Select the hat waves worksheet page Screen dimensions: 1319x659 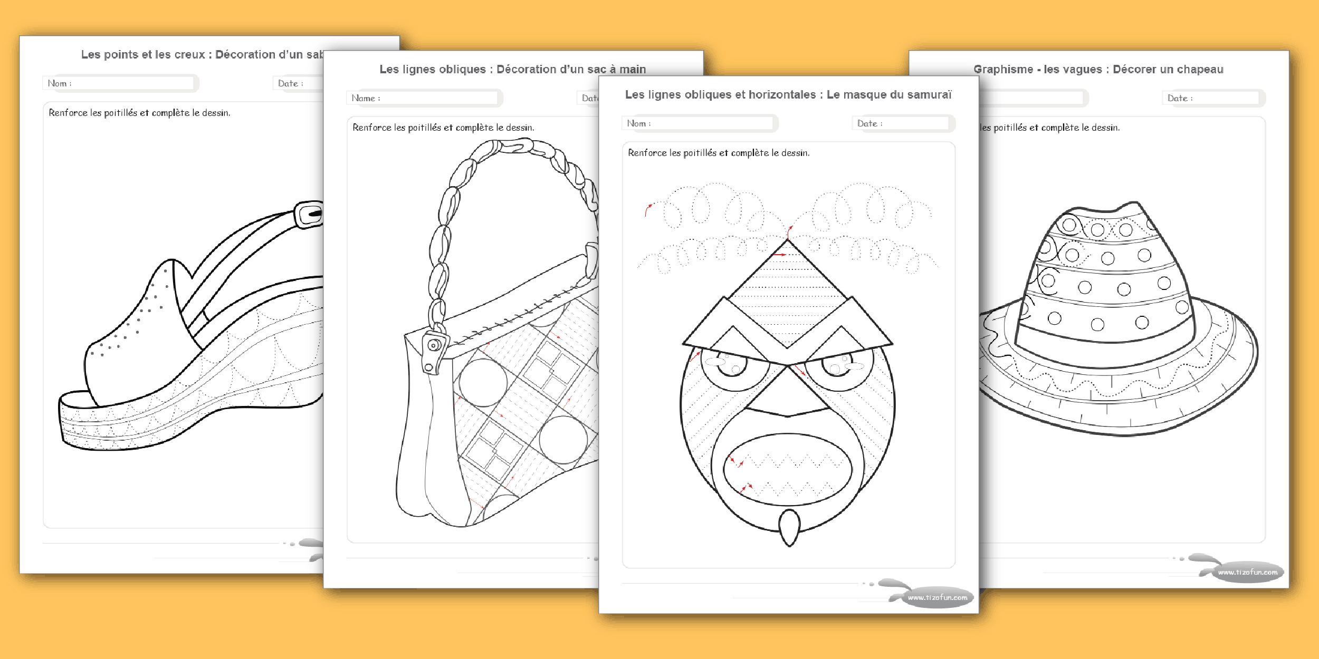pyautogui.click(x=1133, y=319)
